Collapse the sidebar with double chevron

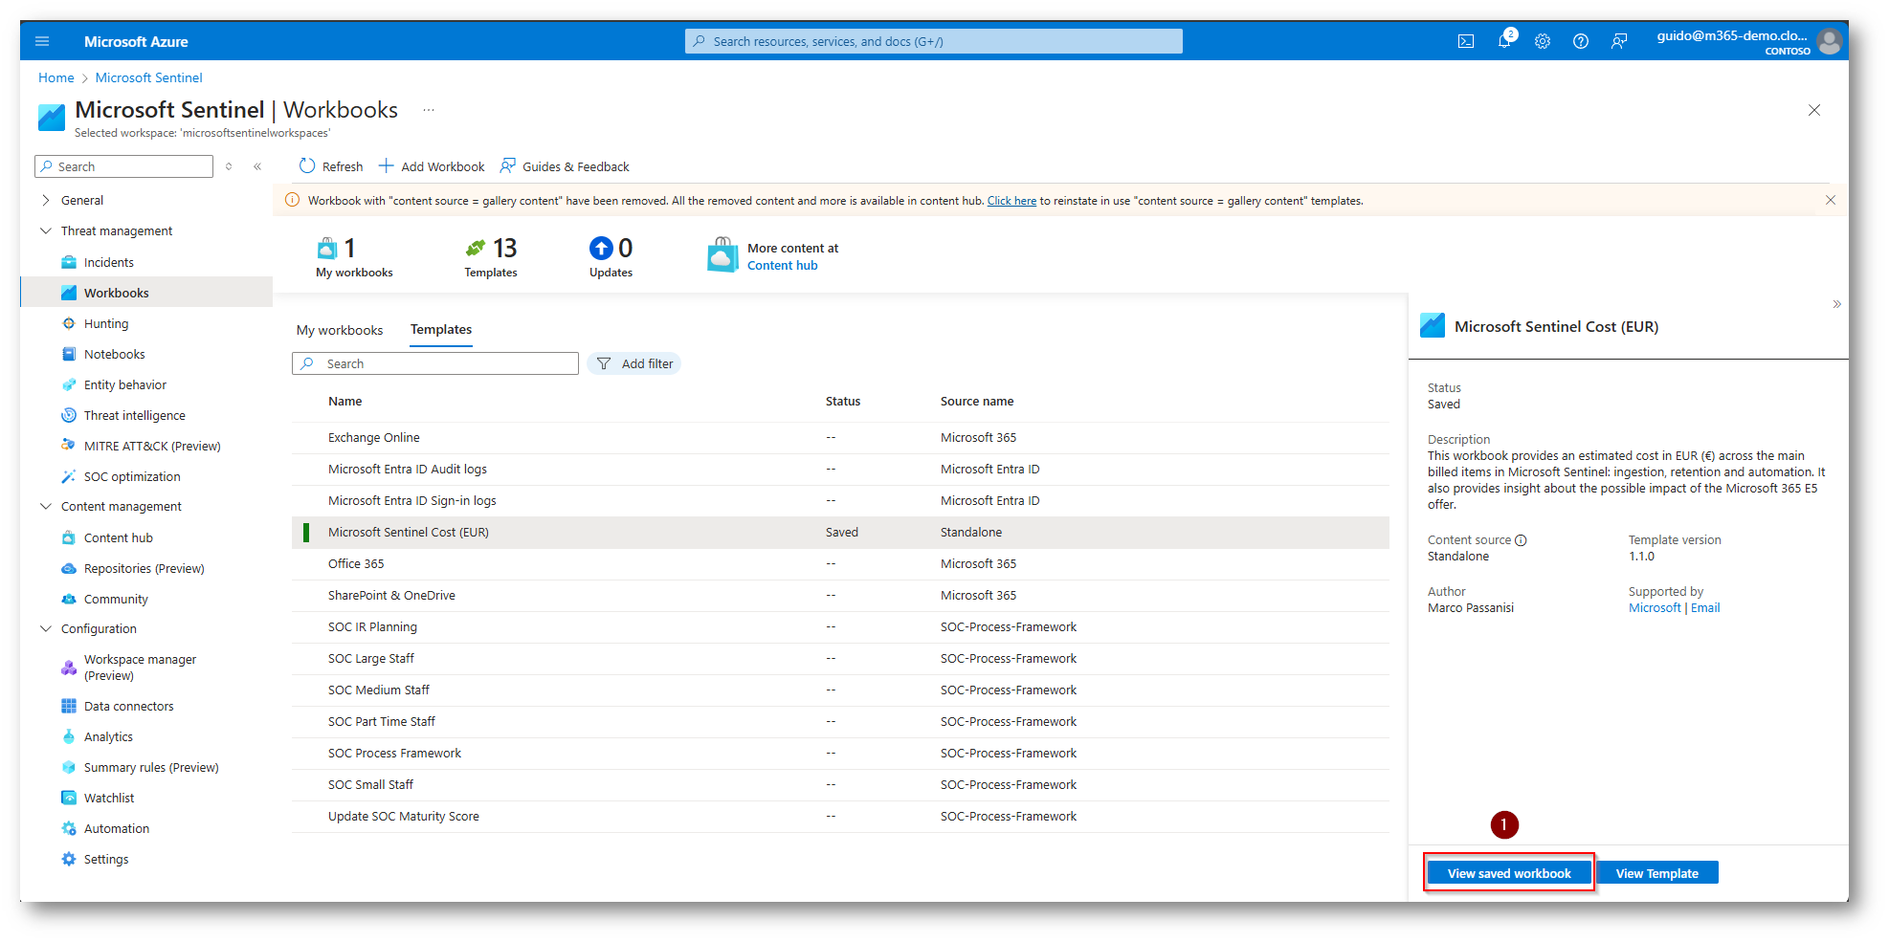tap(257, 166)
